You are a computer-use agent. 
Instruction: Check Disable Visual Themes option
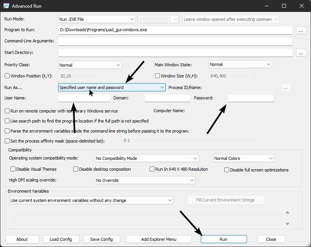tap(13, 169)
